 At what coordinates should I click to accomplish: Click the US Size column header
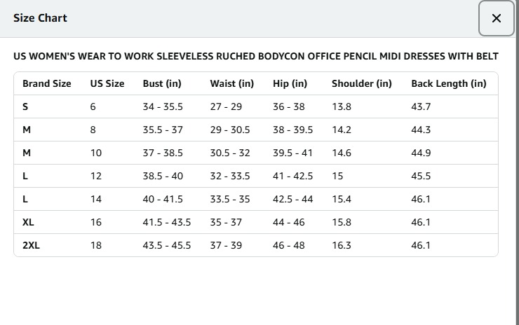[x=107, y=83]
